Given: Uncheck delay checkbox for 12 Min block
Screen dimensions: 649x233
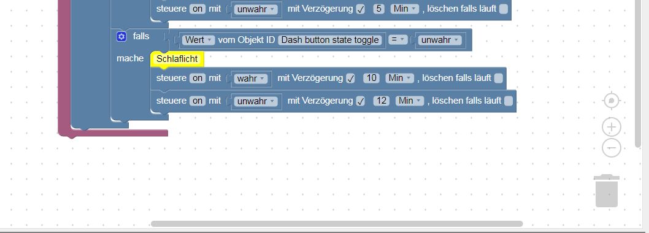Looking at the screenshot, I should [361, 101].
